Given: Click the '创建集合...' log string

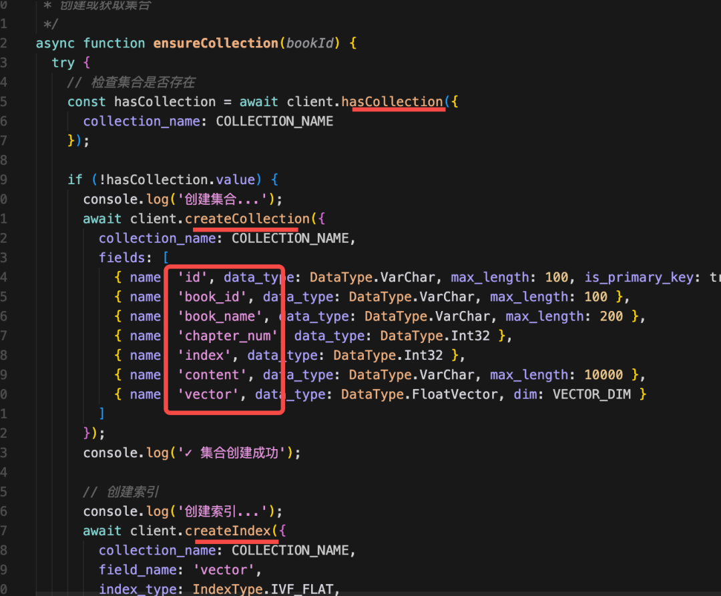Looking at the screenshot, I should pyautogui.click(x=224, y=200).
